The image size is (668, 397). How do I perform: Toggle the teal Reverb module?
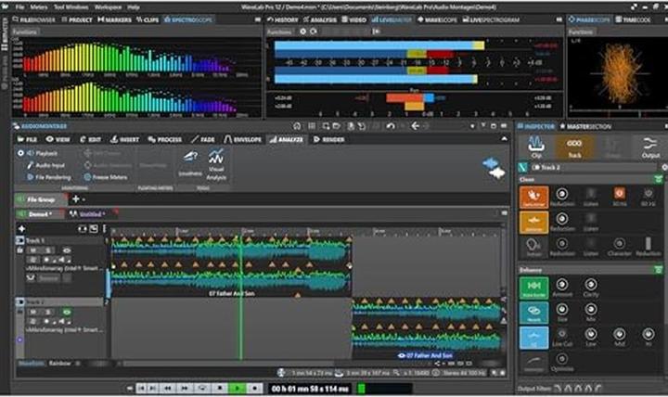[x=533, y=313]
